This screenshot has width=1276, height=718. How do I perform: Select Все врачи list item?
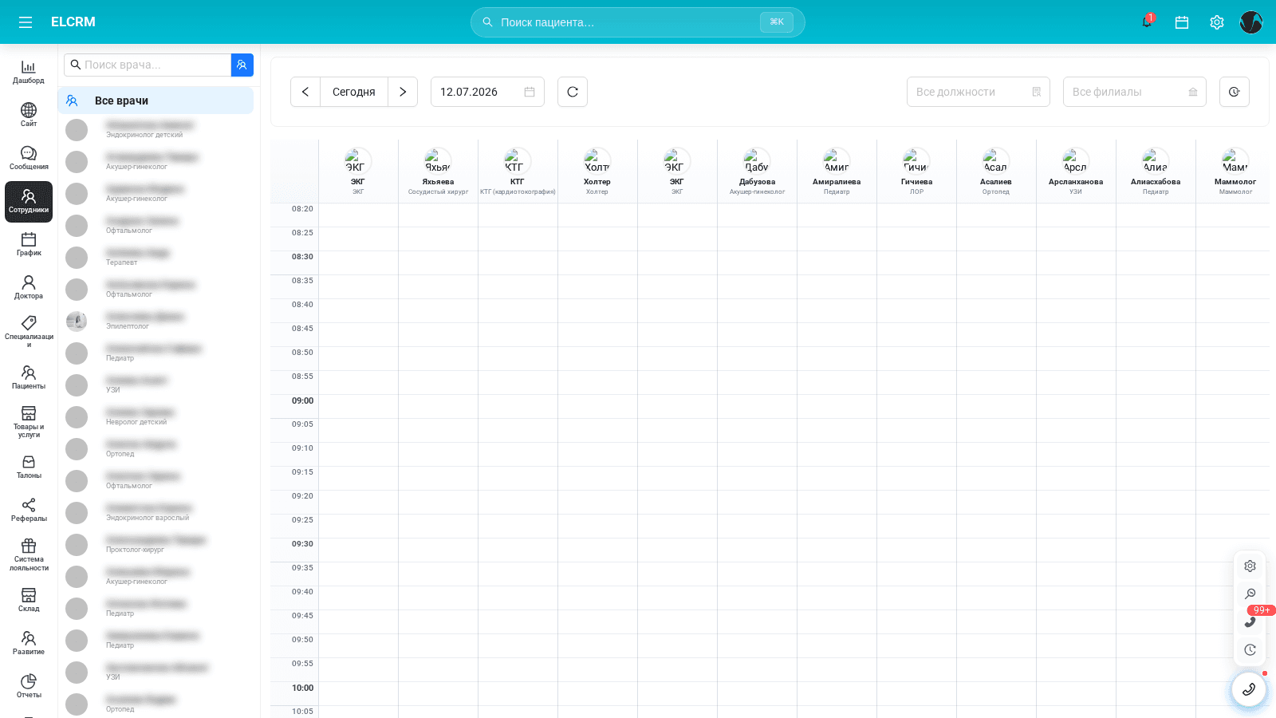tap(156, 101)
